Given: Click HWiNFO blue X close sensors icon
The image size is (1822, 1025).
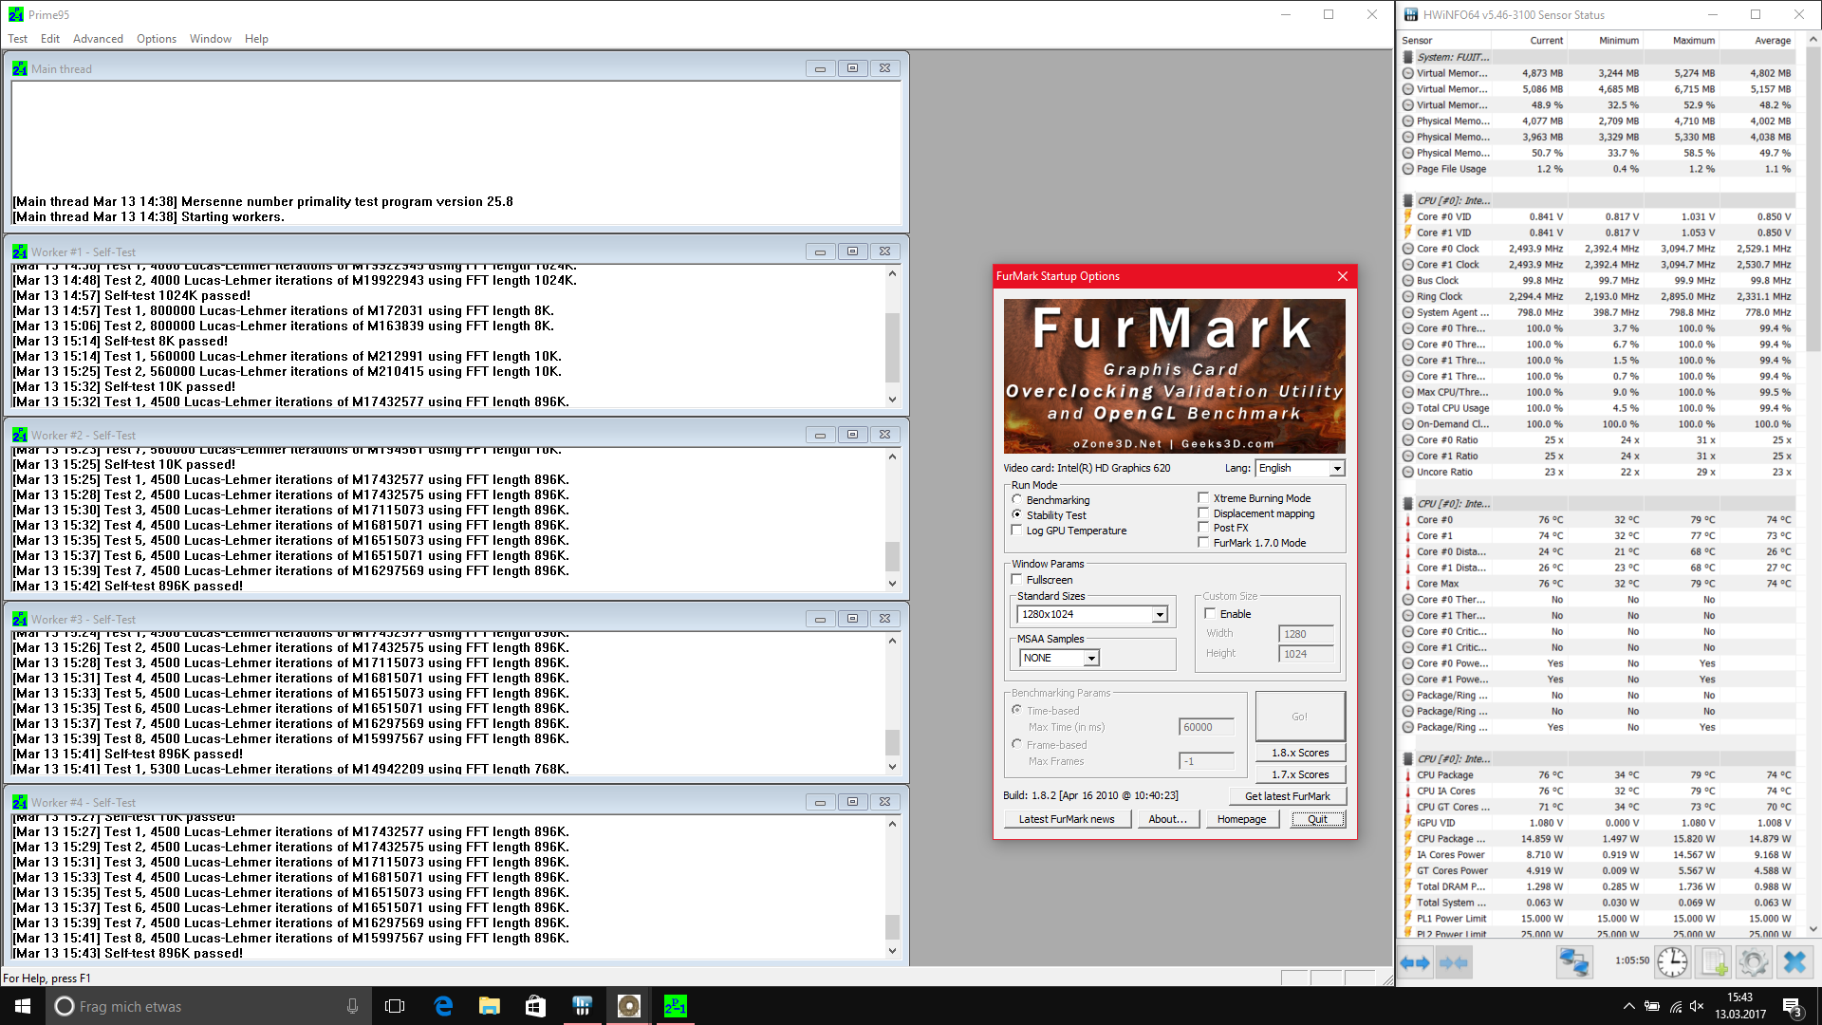Looking at the screenshot, I should tap(1794, 962).
